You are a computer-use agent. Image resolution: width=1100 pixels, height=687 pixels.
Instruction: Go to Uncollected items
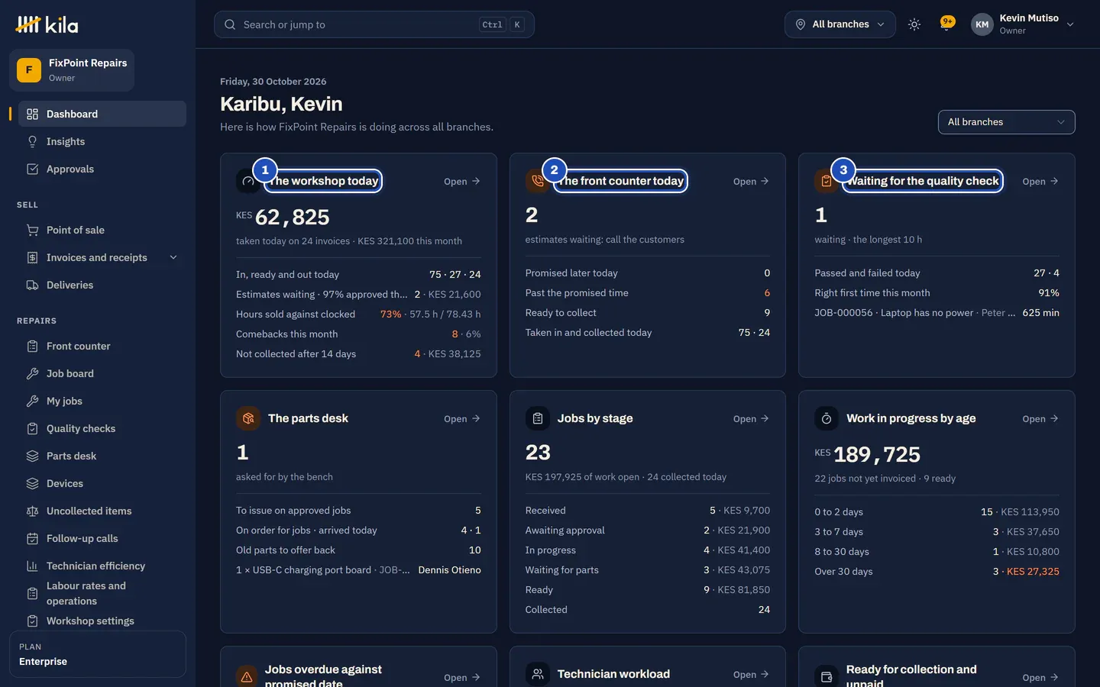(x=102, y=511)
